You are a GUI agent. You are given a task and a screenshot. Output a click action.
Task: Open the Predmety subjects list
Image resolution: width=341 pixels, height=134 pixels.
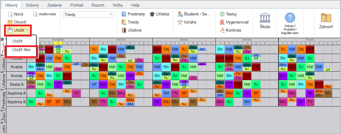coord(133,14)
